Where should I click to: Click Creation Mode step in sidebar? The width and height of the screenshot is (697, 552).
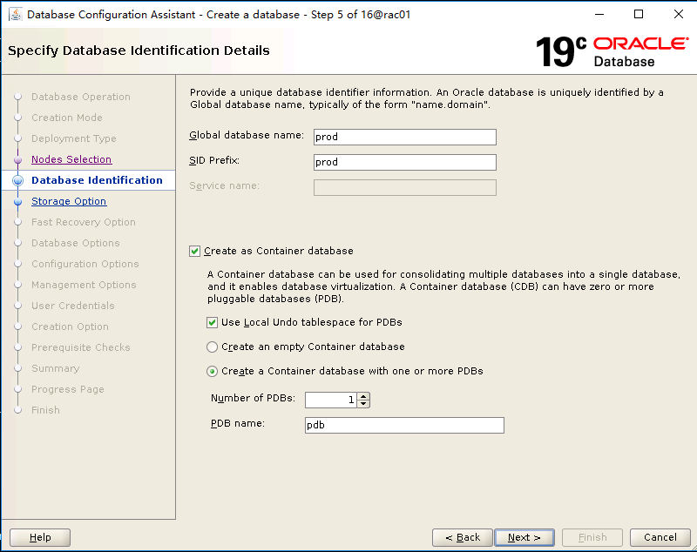tap(67, 118)
